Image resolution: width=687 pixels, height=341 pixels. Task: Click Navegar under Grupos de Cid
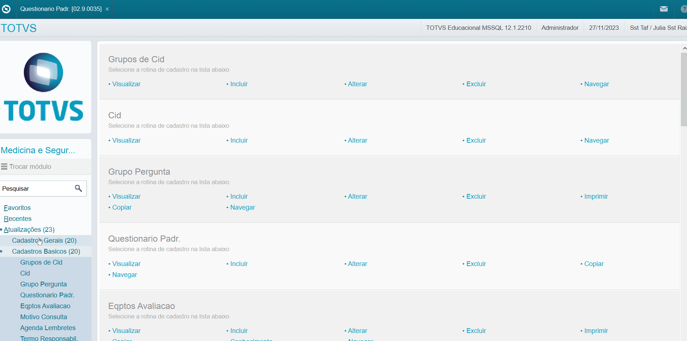(x=597, y=84)
